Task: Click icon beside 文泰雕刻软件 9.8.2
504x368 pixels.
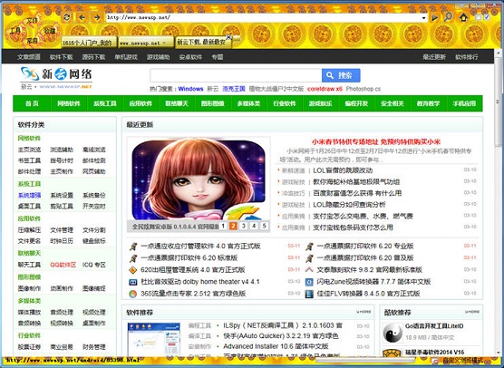Action: pyautogui.click(x=309, y=270)
